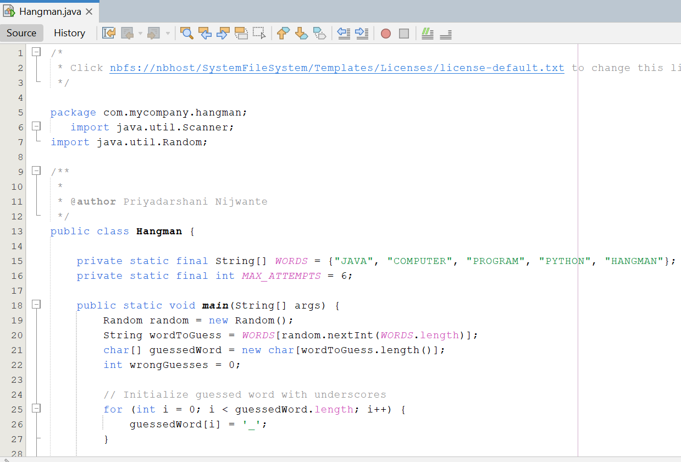Image resolution: width=681 pixels, height=462 pixels.
Task: Toggle Highlight Search in the editor toolbar
Action: (241, 33)
